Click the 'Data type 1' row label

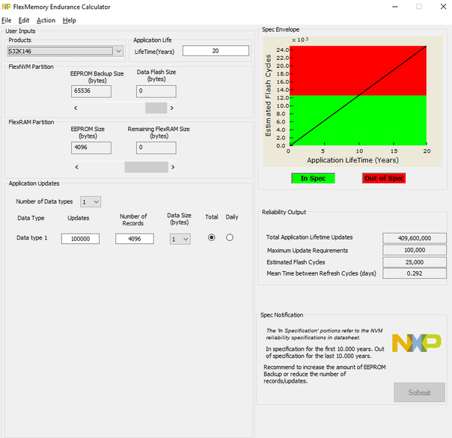(32, 238)
